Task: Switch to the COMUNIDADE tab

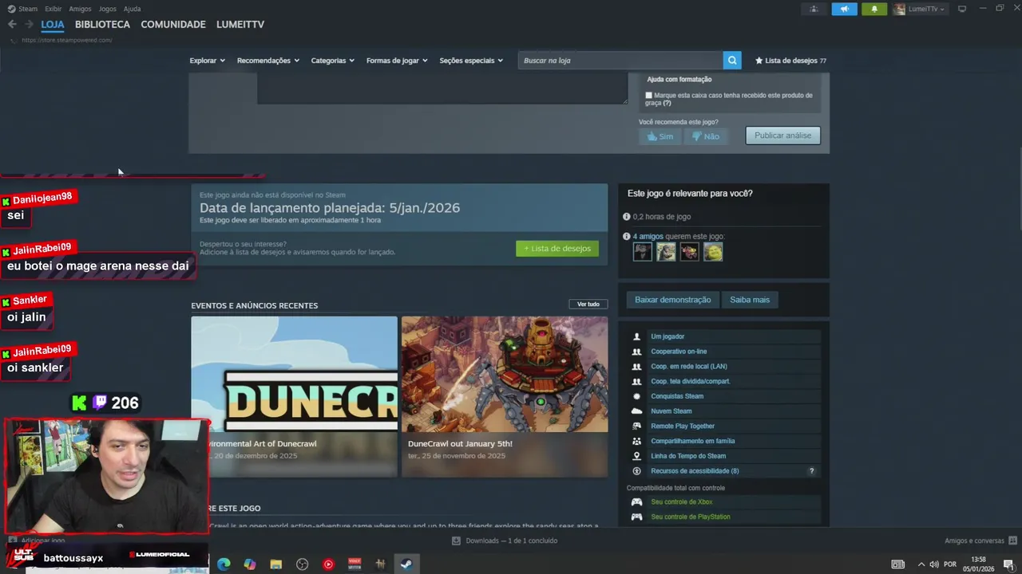Action: pyautogui.click(x=173, y=25)
